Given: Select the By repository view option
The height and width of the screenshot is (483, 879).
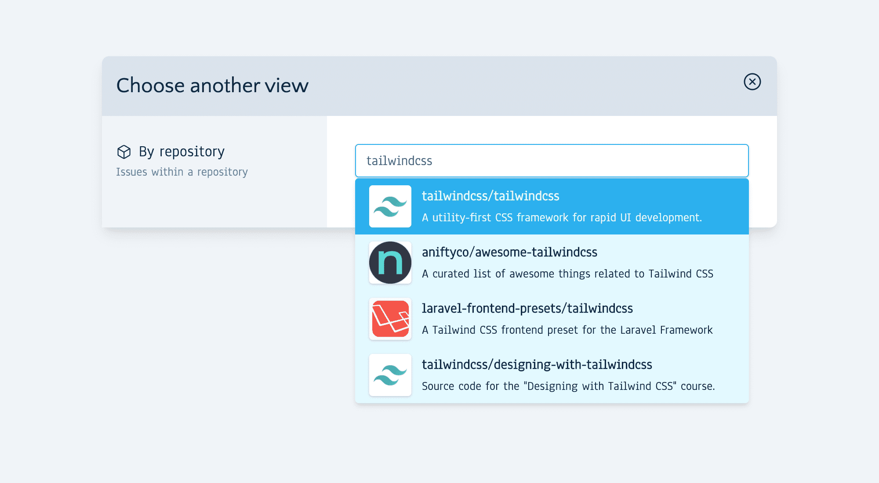Looking at the screenshot, I should point(182,151).
